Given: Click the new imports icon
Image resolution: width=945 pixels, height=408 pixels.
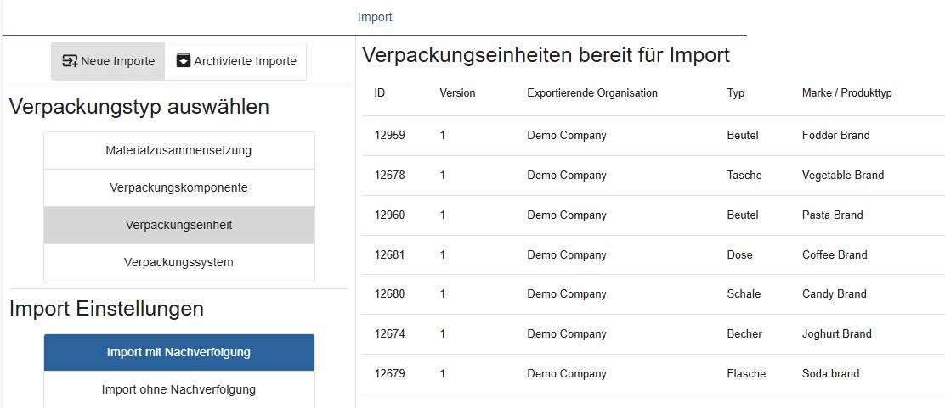Looking at the screenshot, I should click(71, 61).
